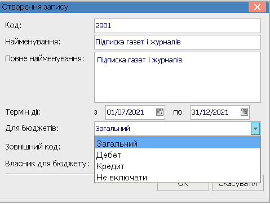Close the Створення запису dialog
This screenshot has width=270, height=204.
coord(257,7)
